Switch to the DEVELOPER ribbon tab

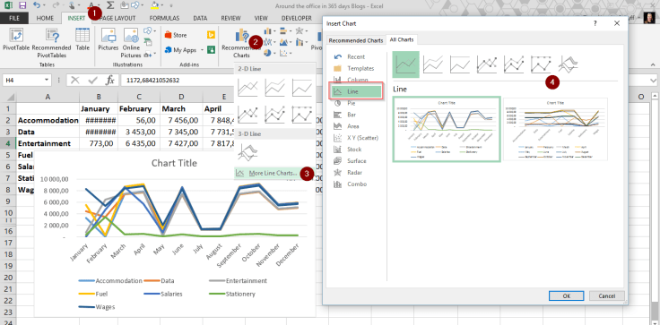coord(296,18)
